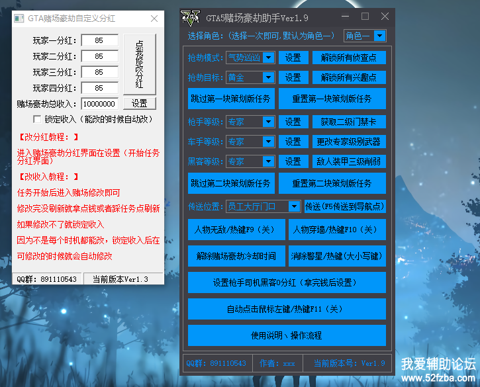Click 解锁所有兴趣点 button

349,77
